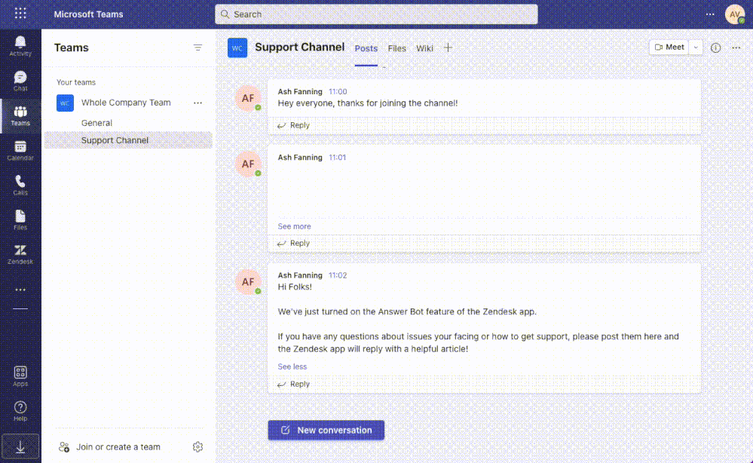This screenshot has height=463, width=753.
Task: Switch to the Posts tab
Action: point(366,48)
